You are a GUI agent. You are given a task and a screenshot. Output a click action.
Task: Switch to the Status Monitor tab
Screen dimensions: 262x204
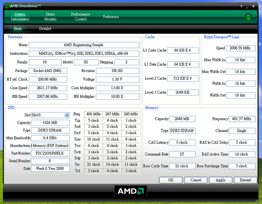coord(50,17)
